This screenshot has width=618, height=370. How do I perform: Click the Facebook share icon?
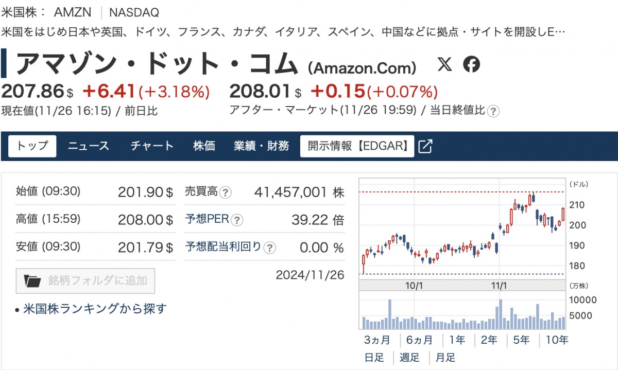coord(471,64)
